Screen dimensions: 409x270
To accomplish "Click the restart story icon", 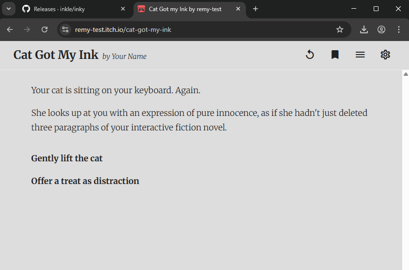I will tap(310, 55).
